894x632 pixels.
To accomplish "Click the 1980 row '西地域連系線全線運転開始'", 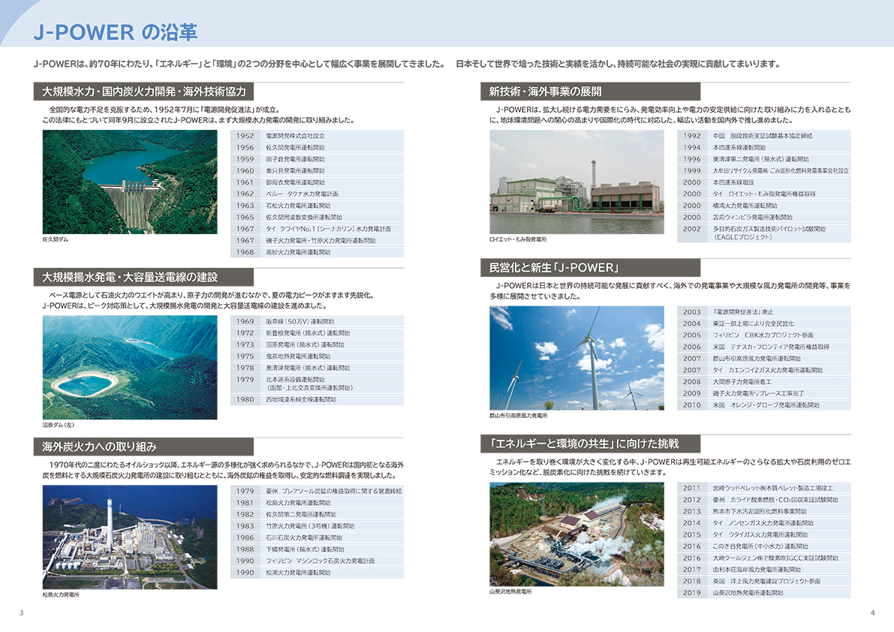I will (317, 400).
